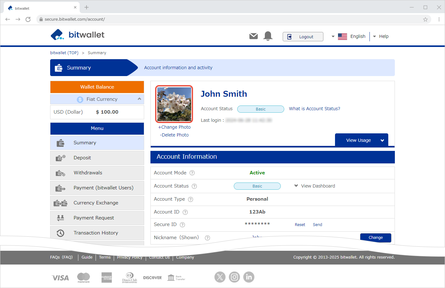Click the Reset link for Secure ID
The width and height of the screenshot is (445, 288).
point(300,225)
